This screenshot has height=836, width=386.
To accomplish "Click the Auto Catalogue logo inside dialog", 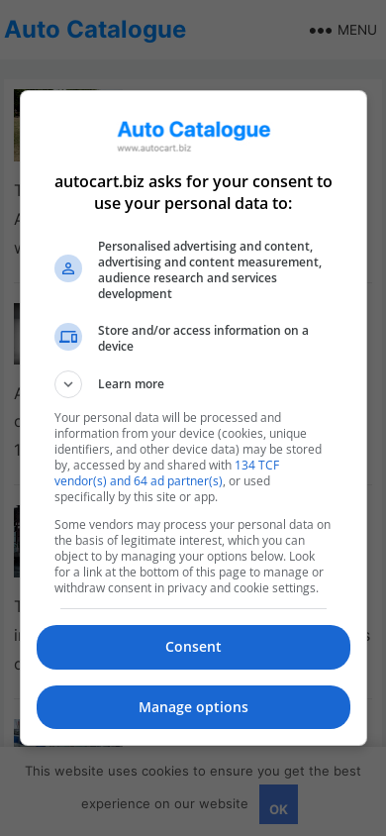I will point(194,130).
